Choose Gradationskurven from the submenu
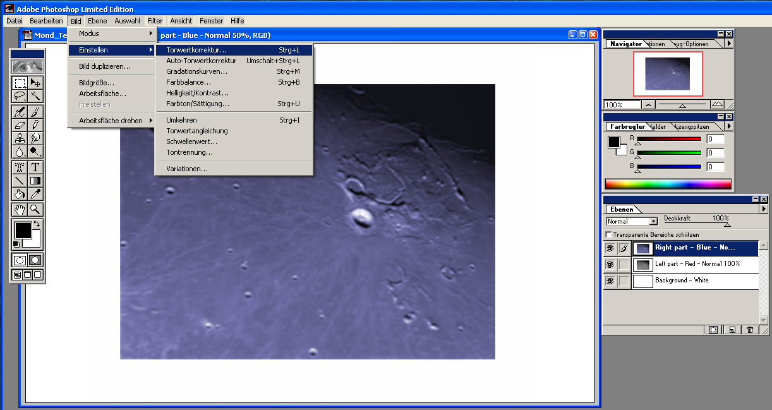 point(196,71)
